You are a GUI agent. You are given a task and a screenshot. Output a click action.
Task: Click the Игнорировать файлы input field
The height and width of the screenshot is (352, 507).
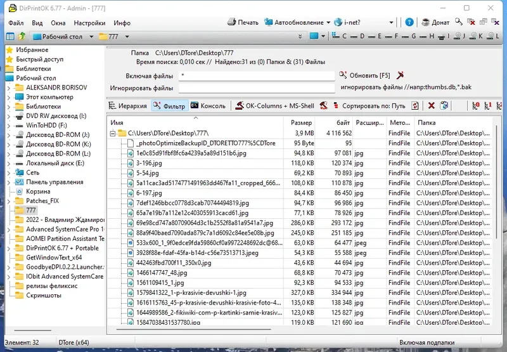(x=257, y=88)
